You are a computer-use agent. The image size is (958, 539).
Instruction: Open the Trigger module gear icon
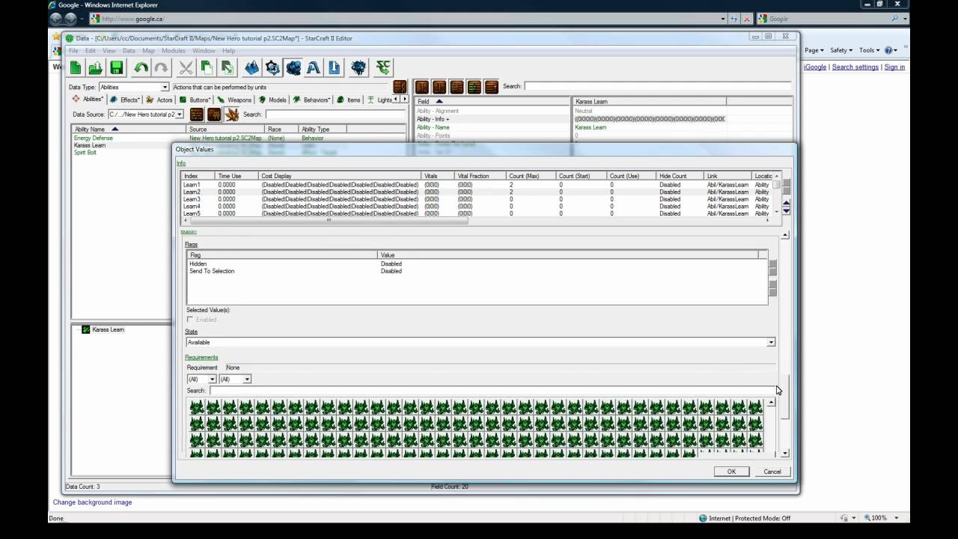[272, 68]
